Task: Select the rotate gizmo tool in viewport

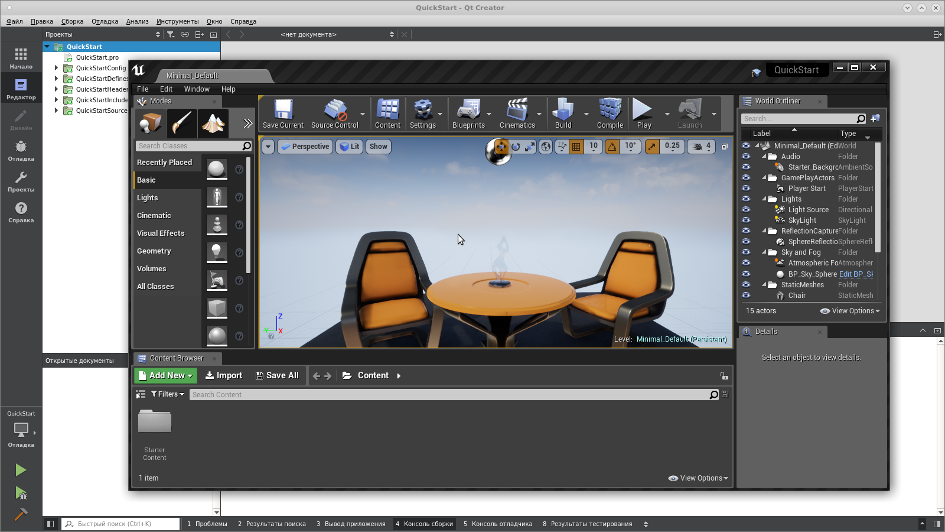Action: click(x=516, y=146)
